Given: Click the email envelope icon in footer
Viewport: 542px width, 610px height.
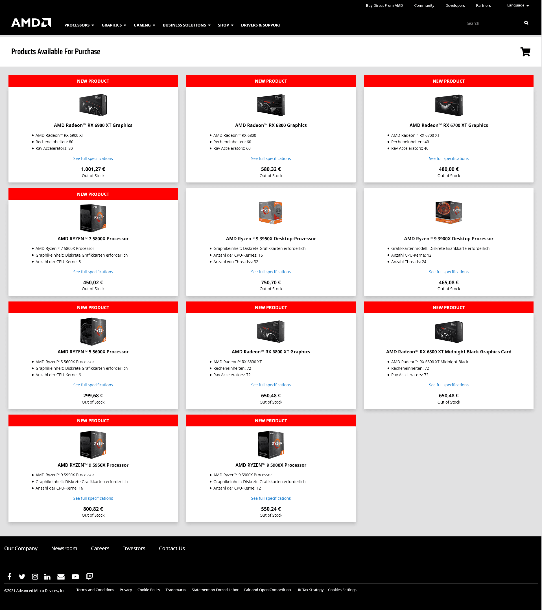Looking at the screenshot, I should coord(61,577).
